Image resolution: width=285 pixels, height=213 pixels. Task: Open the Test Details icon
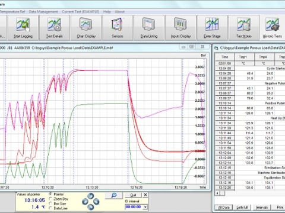tap(55, 28)
